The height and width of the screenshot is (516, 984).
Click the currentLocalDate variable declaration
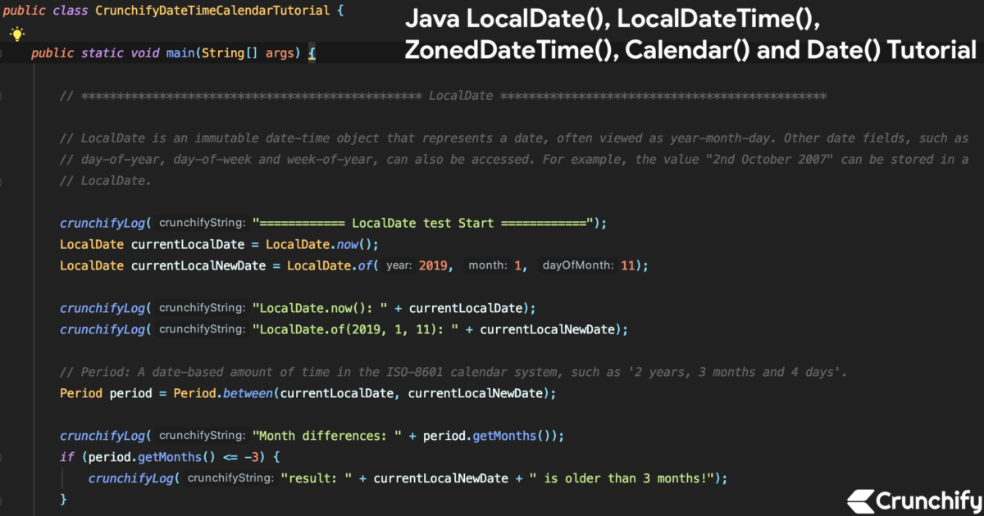[188, 244]
